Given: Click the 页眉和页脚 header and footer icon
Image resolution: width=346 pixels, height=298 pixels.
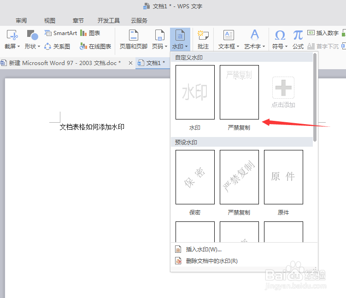Looking at the screenshot, I should 134,35.
